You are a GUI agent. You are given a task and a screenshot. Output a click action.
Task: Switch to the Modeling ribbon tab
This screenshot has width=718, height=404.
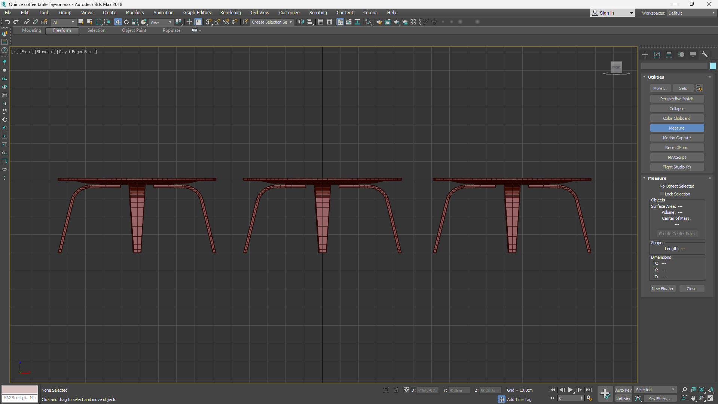click(x=31, y=30)
